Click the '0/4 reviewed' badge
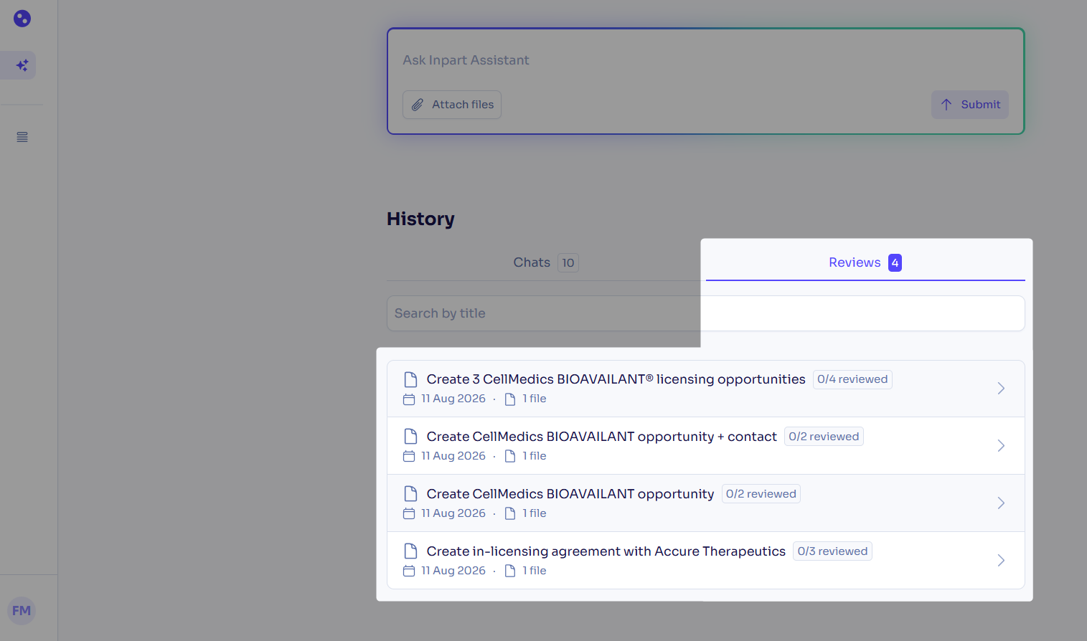 click(852, 379)
